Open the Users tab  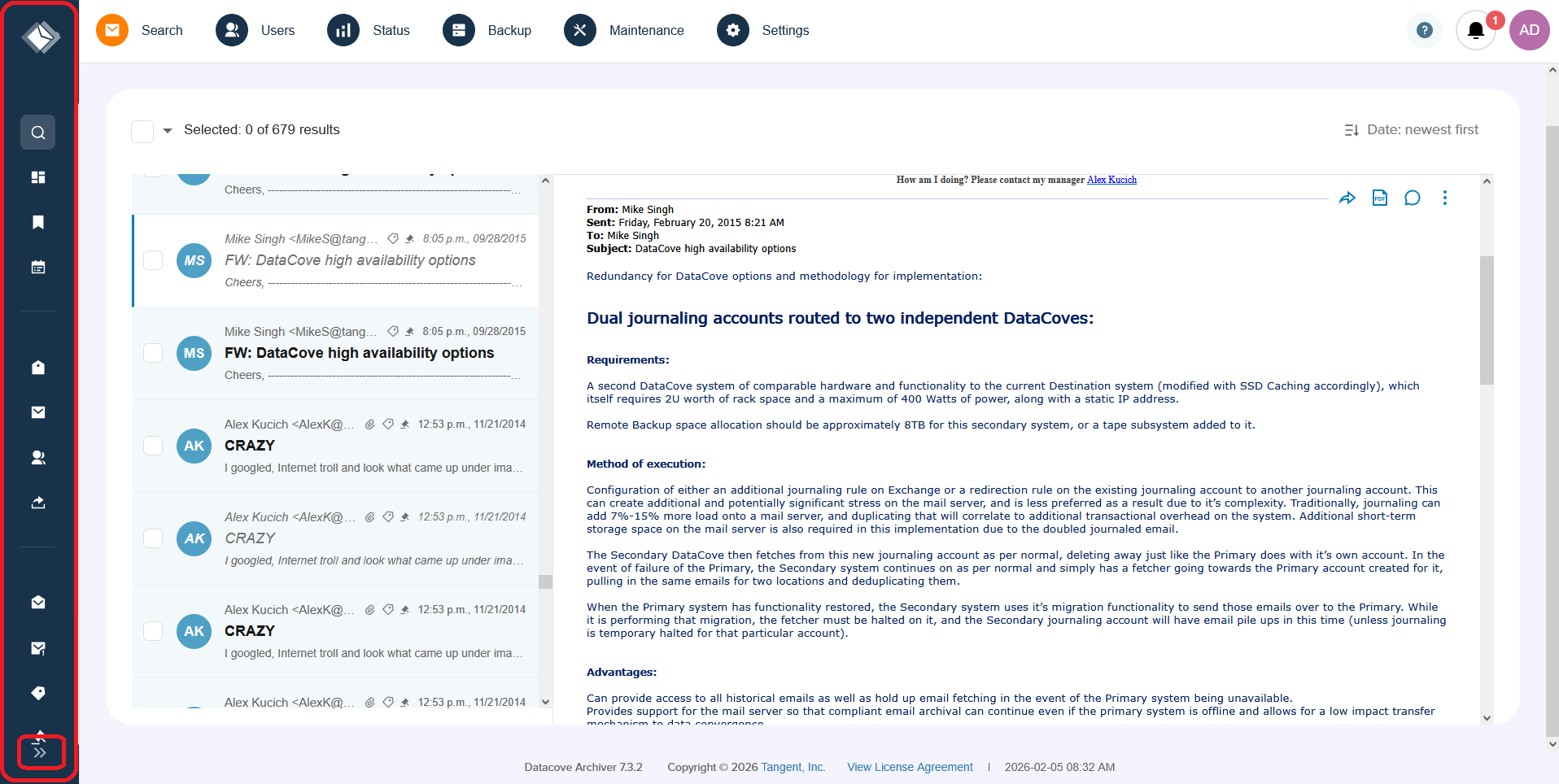[x=255, y=30]
